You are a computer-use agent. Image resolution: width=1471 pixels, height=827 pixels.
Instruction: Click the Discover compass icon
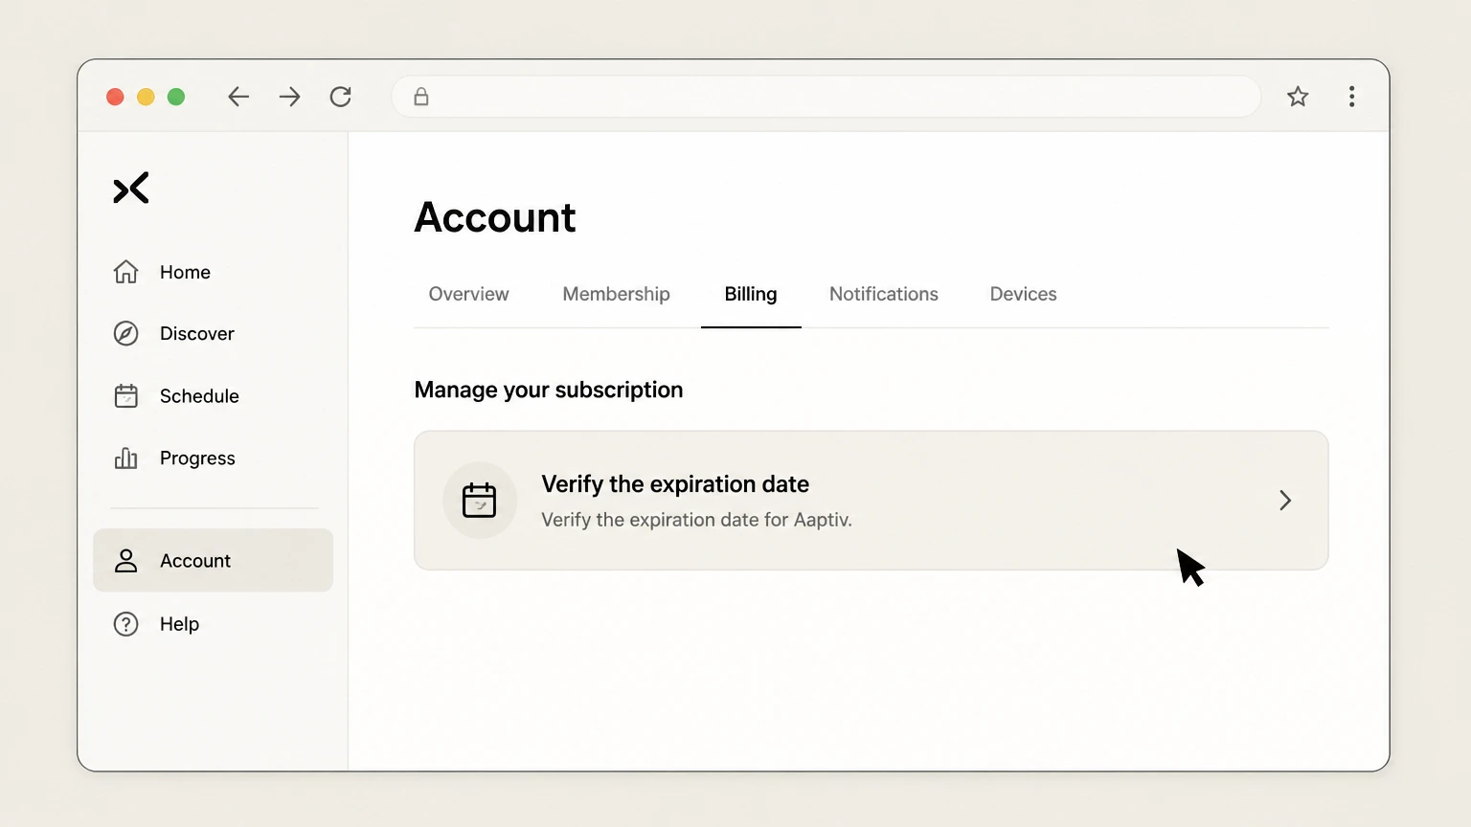(x=125, y=333)
